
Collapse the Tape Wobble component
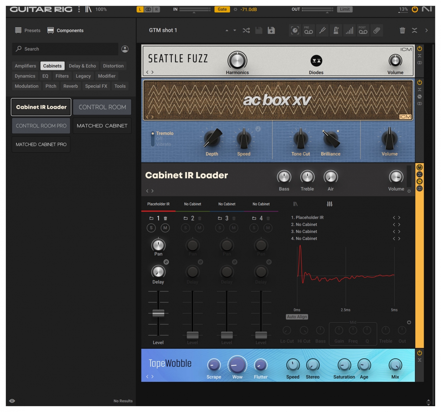(420, 360)
